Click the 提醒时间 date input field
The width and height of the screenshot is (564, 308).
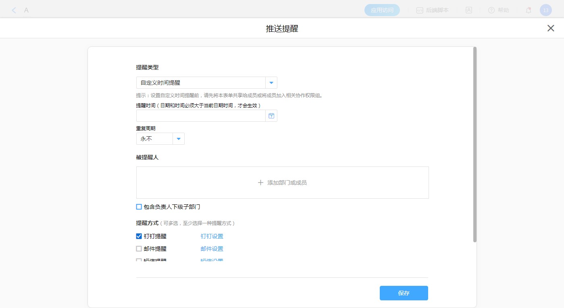click(200, 116)
